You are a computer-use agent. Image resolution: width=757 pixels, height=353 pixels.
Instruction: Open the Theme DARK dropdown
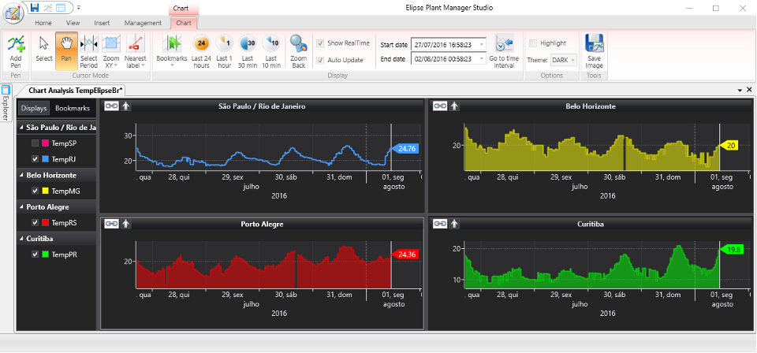click(x=563, y=61)
